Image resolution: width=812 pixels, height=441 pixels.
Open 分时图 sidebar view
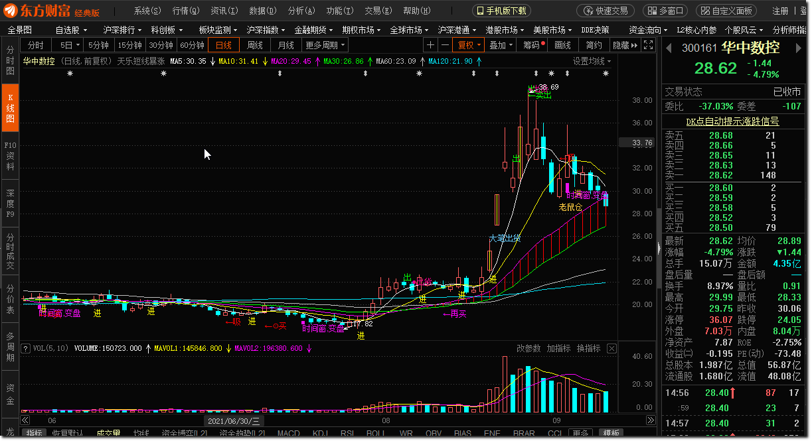[x=10, y=60]
